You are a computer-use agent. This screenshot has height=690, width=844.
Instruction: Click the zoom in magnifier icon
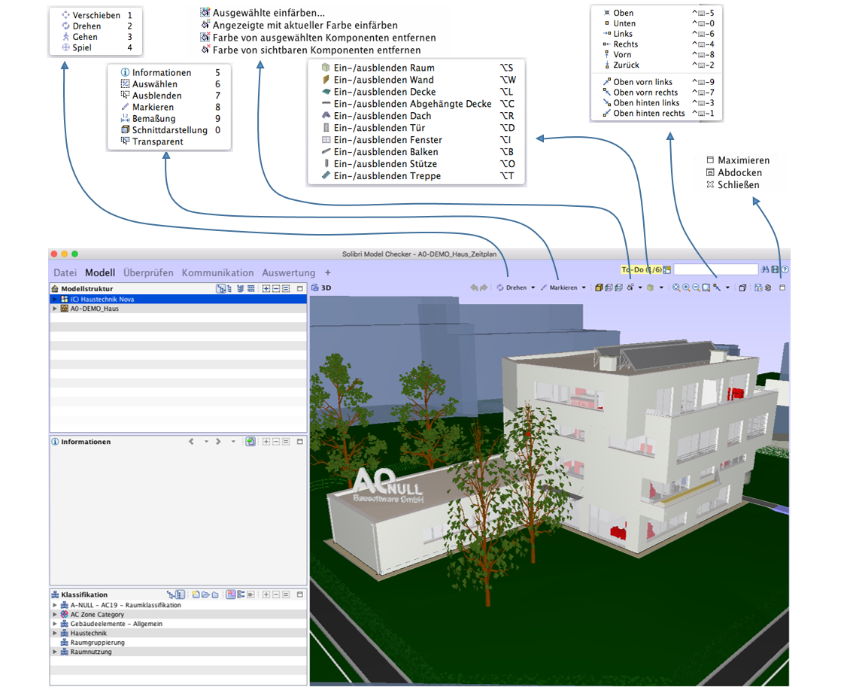click(686, 288)
